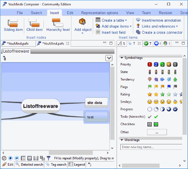Mark gray Todo checkmark
Viewport: 188px width, 169px height.
pyautogui.click(x=150, y=117)
